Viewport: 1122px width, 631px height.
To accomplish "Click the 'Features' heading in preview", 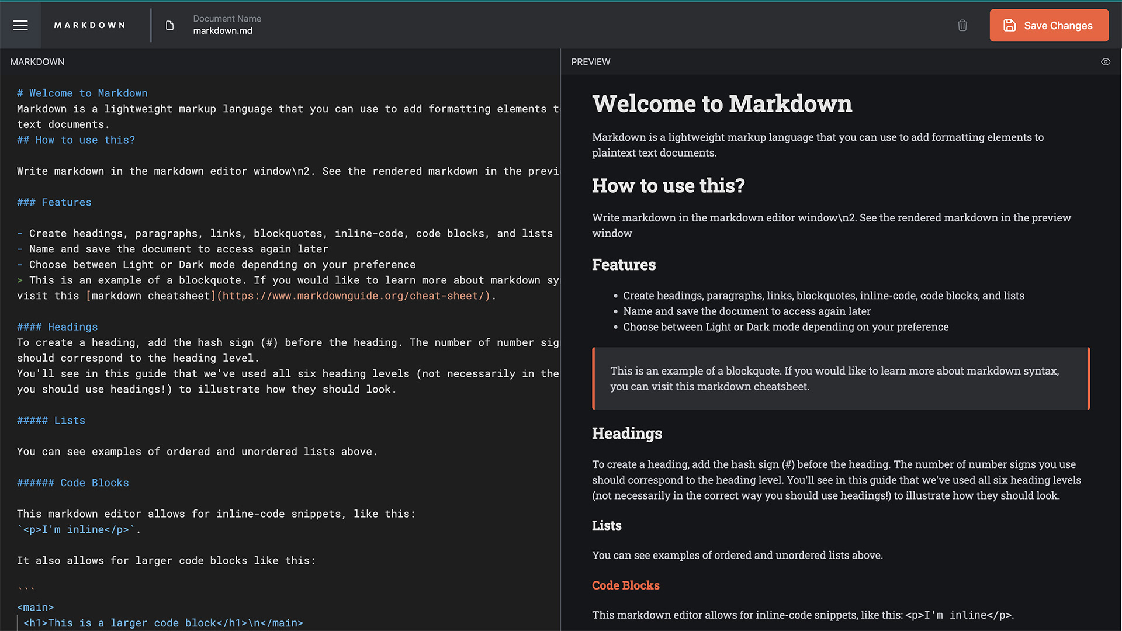I will click(x=624, y=265).
